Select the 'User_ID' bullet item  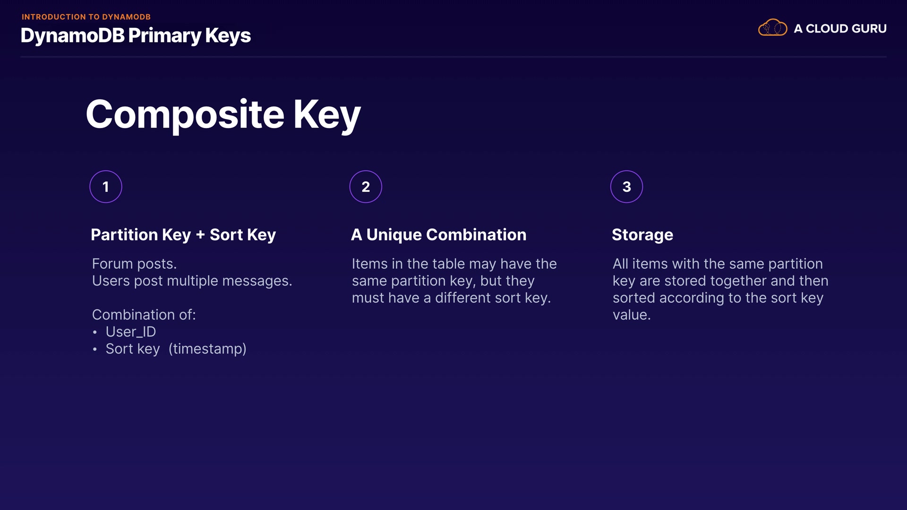130,331
